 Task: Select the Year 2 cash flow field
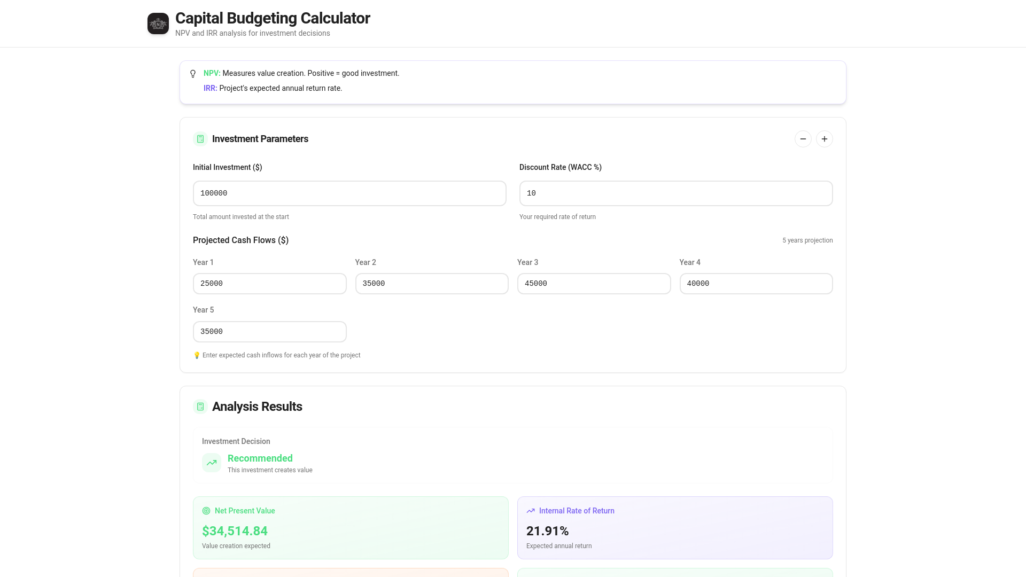coord(431,284)
